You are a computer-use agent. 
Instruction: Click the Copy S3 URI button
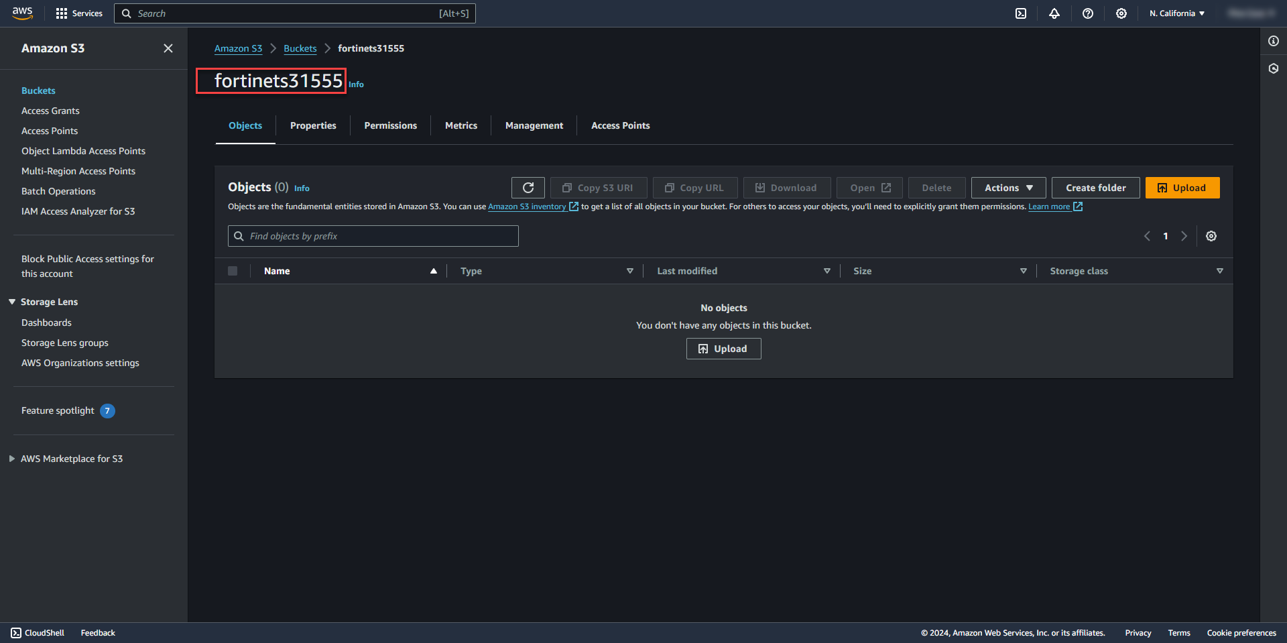pos(599,188)
